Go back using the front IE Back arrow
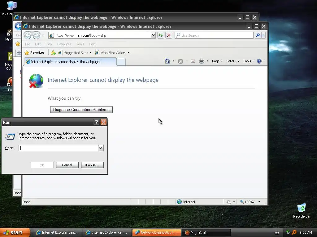This screenshot has width=317, height=237. (28, 35)
